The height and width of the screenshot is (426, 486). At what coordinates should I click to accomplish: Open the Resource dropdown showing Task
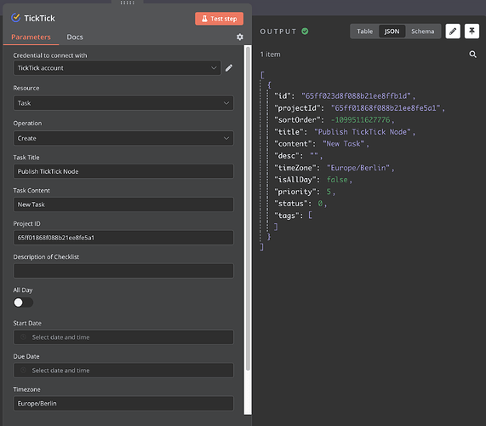point(123,103)
